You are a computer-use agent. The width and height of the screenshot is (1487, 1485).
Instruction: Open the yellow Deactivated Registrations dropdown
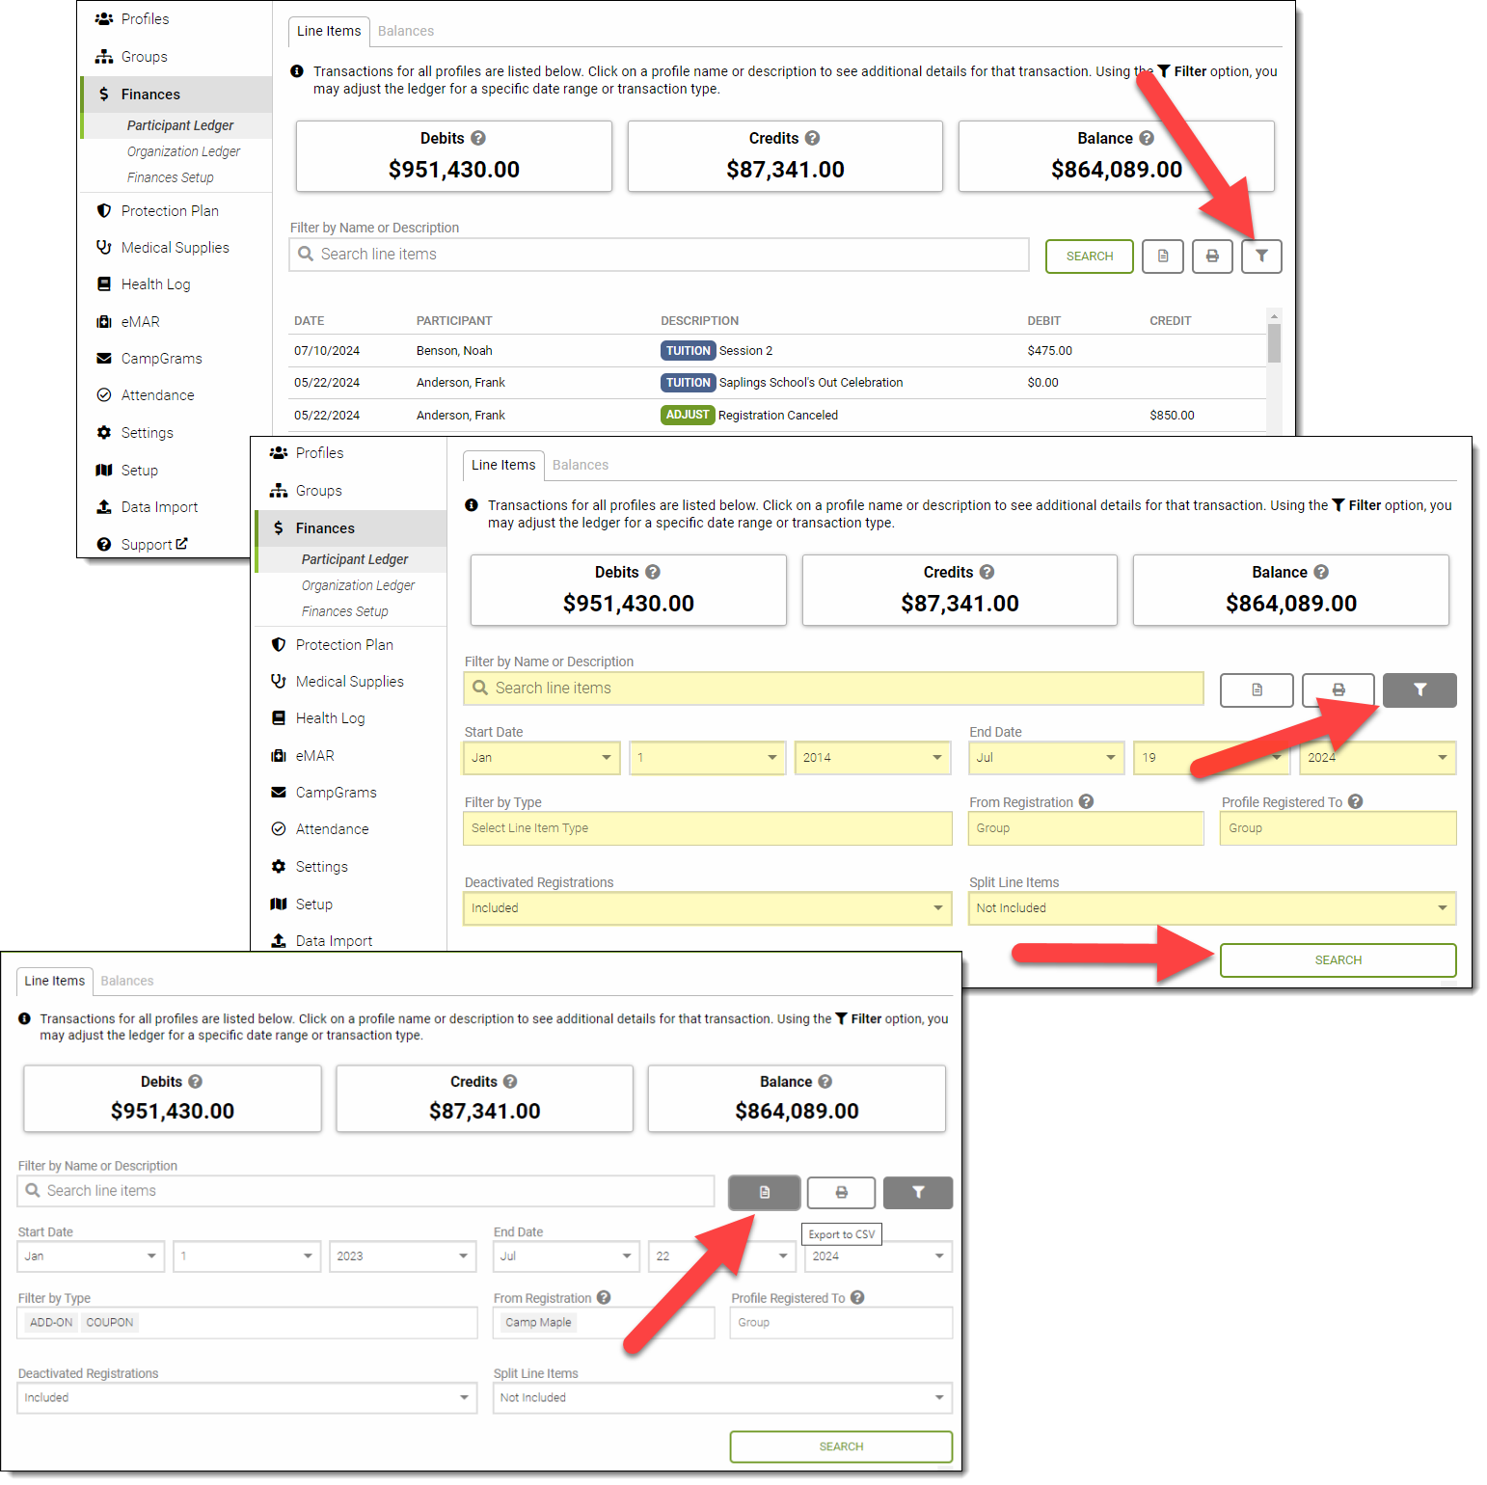click(707, 908)
